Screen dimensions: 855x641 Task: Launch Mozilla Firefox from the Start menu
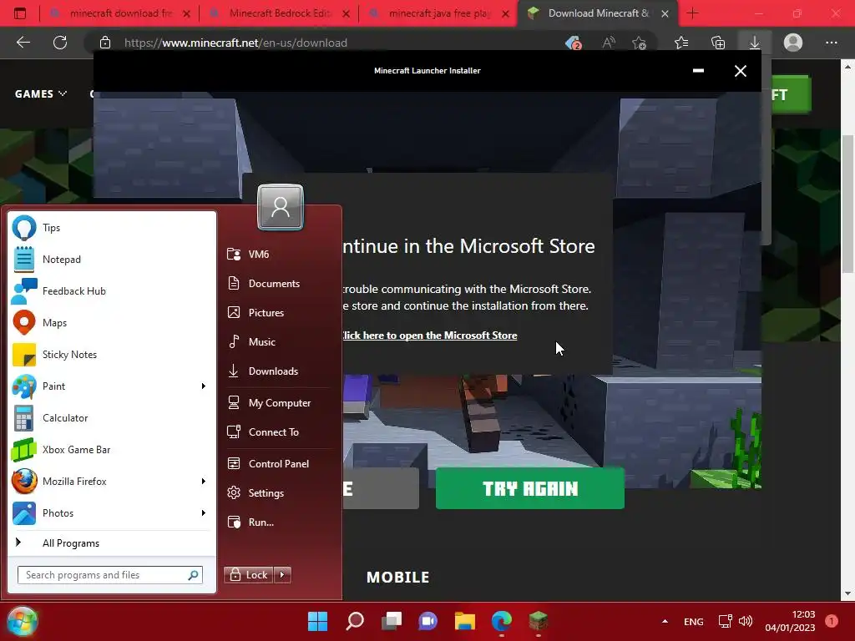point(112,482)
